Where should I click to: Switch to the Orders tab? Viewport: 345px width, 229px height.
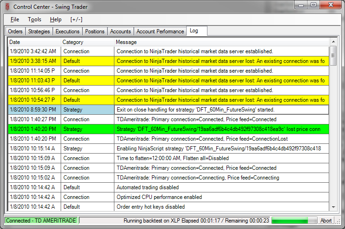click(x=15, y=31)
